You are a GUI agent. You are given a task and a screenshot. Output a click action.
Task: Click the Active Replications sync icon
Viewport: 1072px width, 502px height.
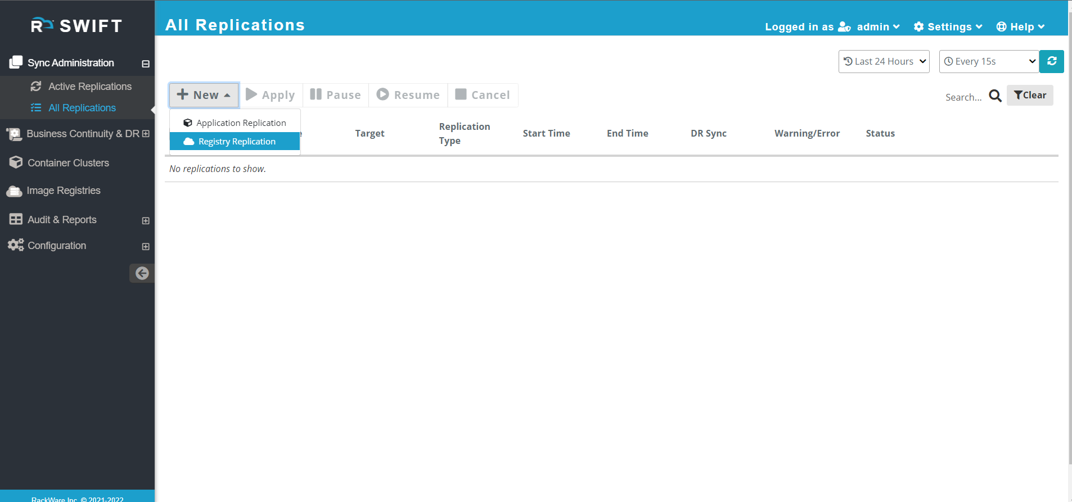point(36,86)
